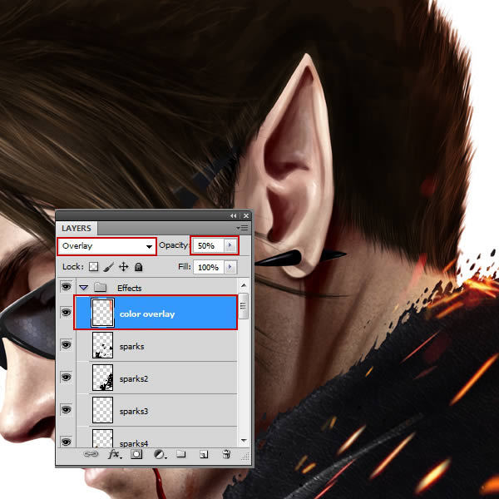Click the sparks3 layer thumbnail
The width and height of the screenshot is (499, 499).
point(102,410)
